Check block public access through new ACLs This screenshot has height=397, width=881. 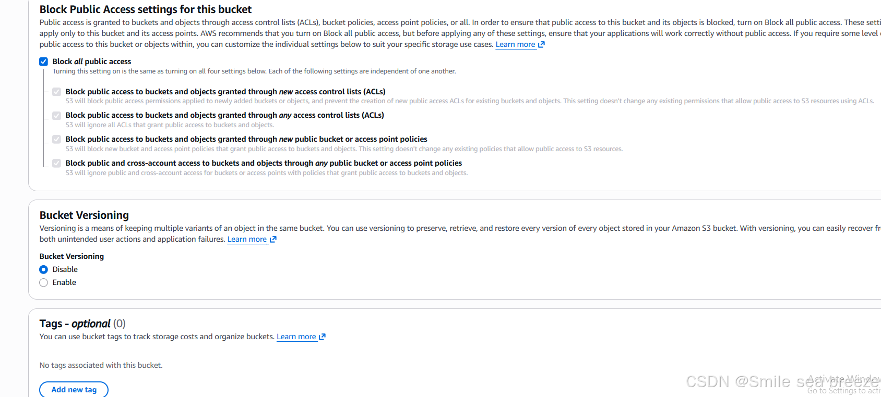pos(56,92)
